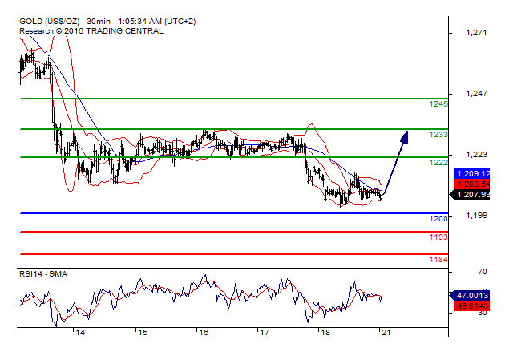Click the RSI axis value 70

coord(482,272)
